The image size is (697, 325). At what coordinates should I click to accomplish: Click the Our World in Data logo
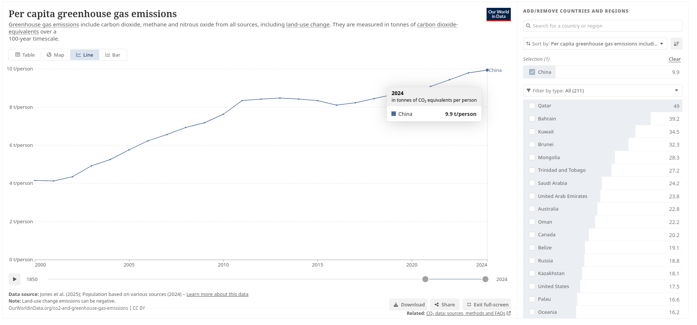coord(498,15)
